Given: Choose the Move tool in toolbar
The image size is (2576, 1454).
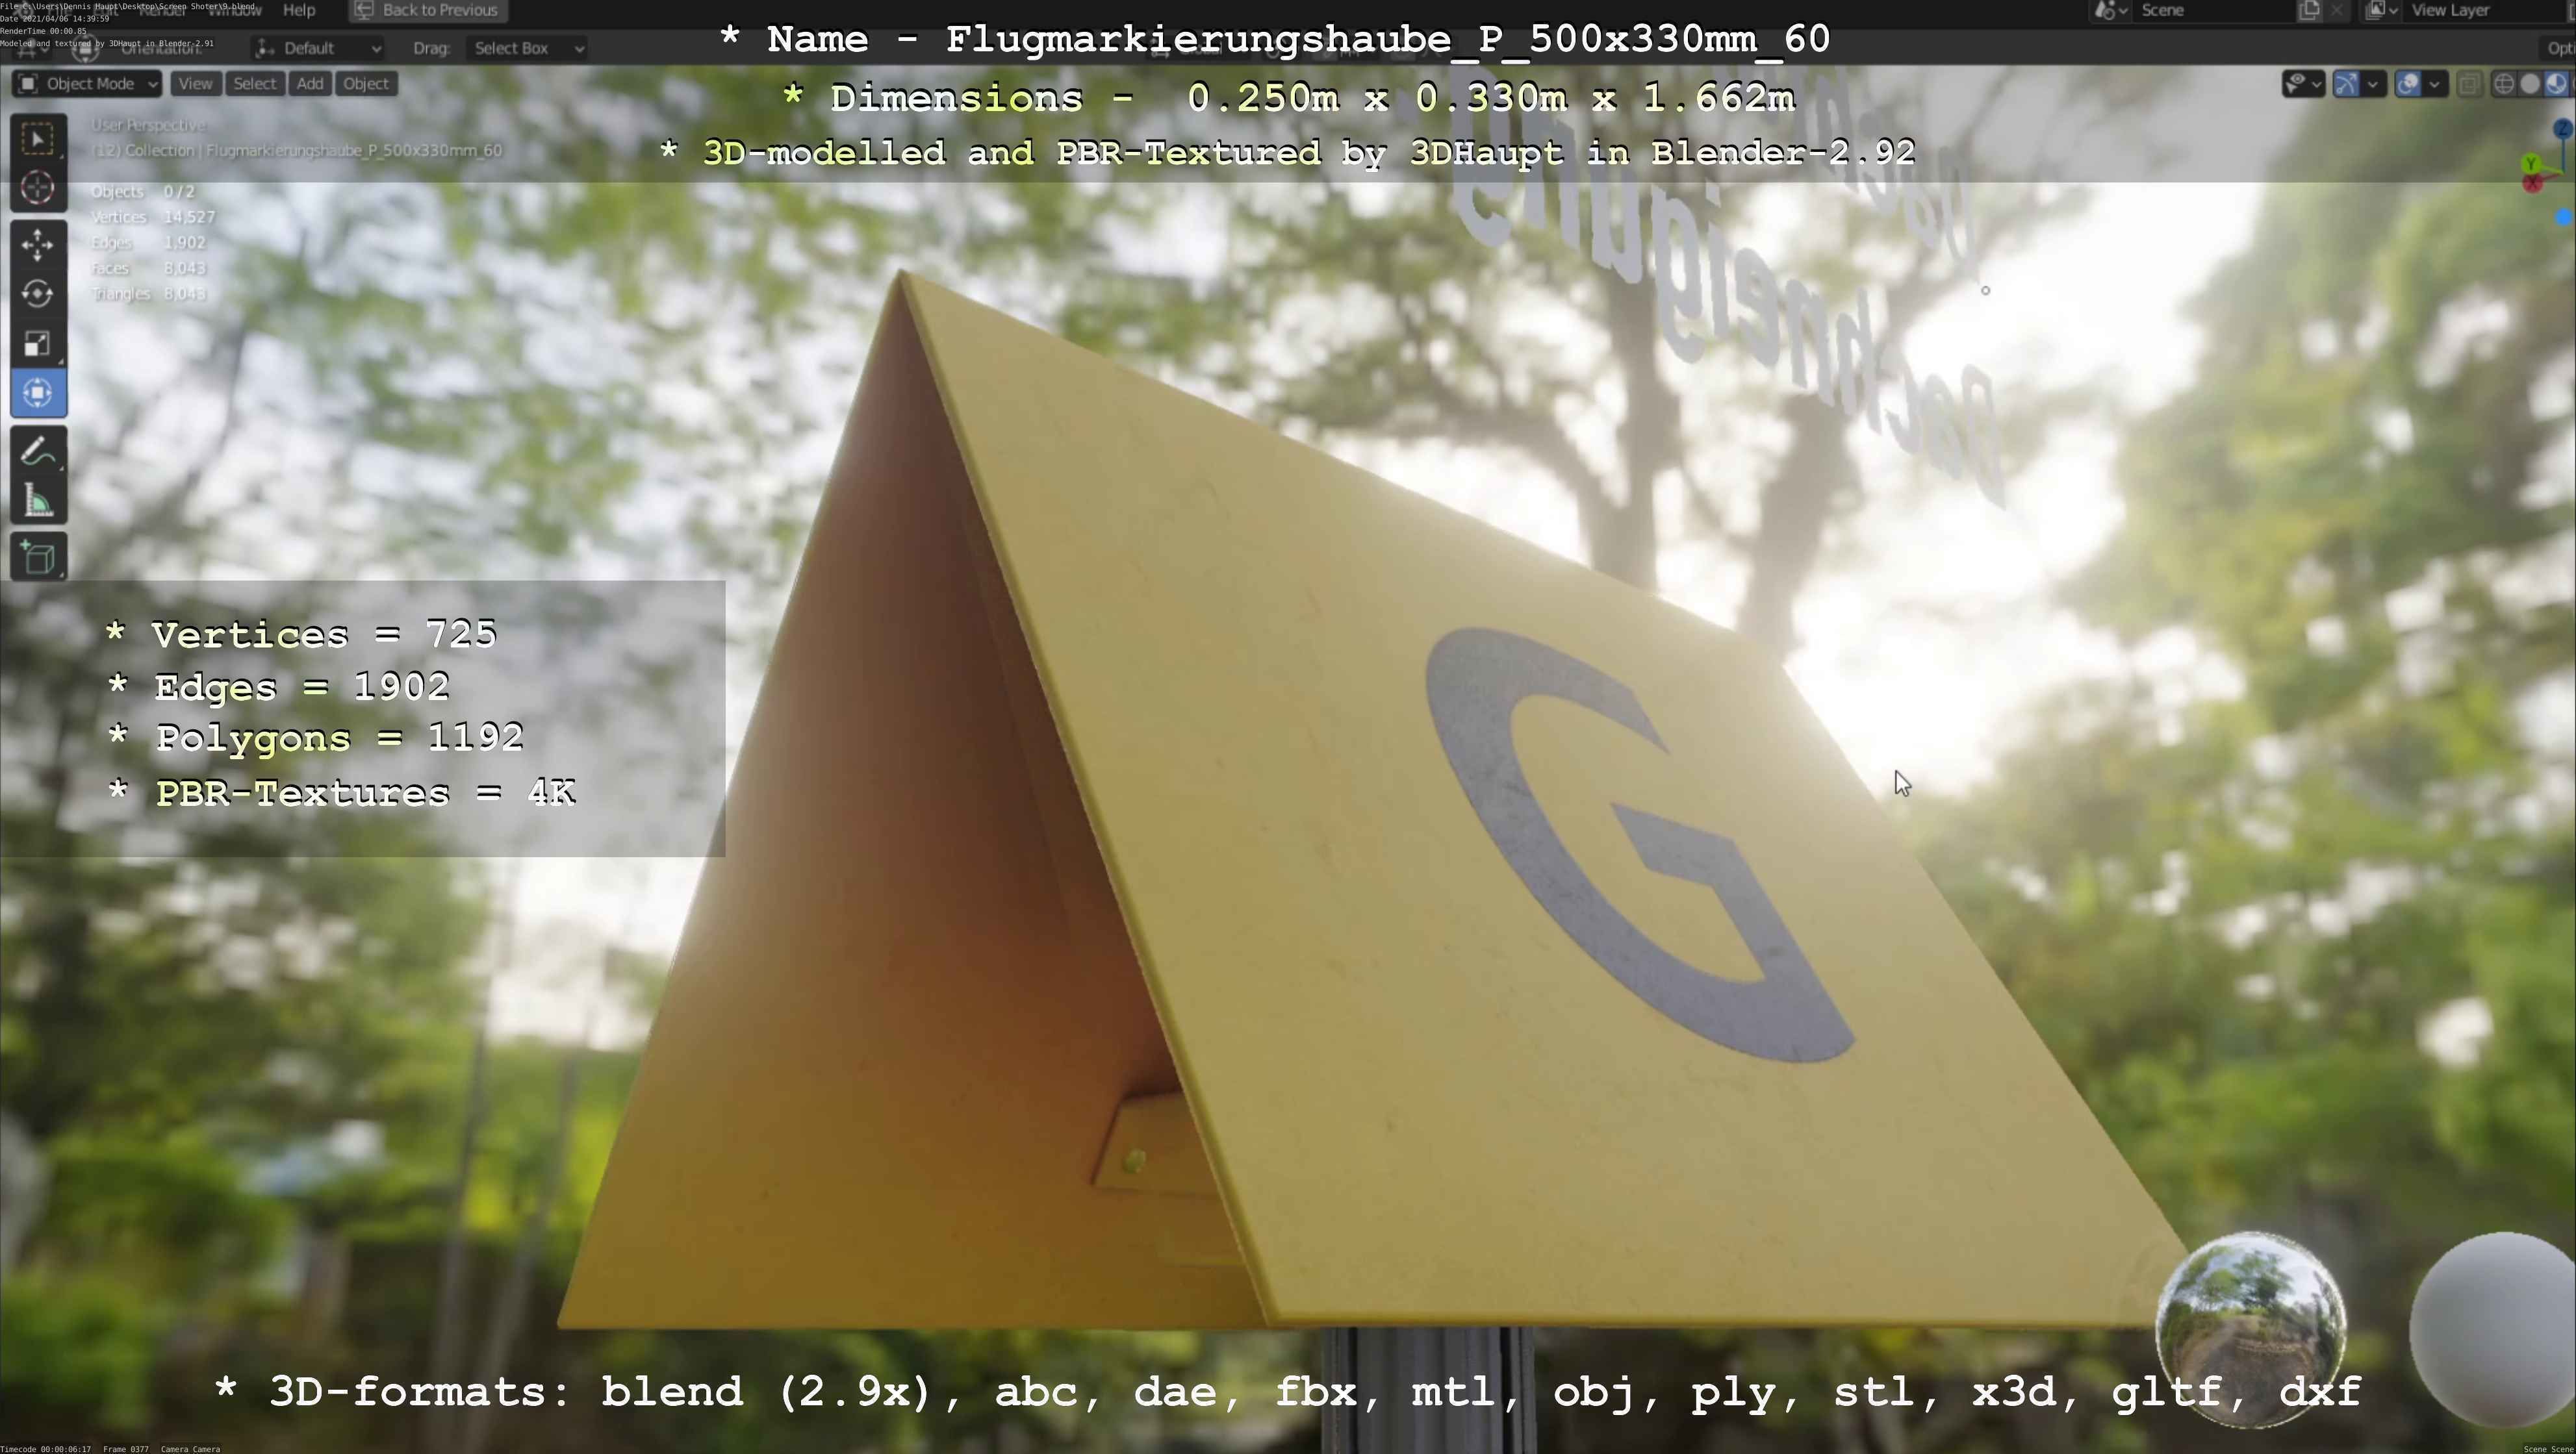Looking at the screenshot, I should (38, 245).
